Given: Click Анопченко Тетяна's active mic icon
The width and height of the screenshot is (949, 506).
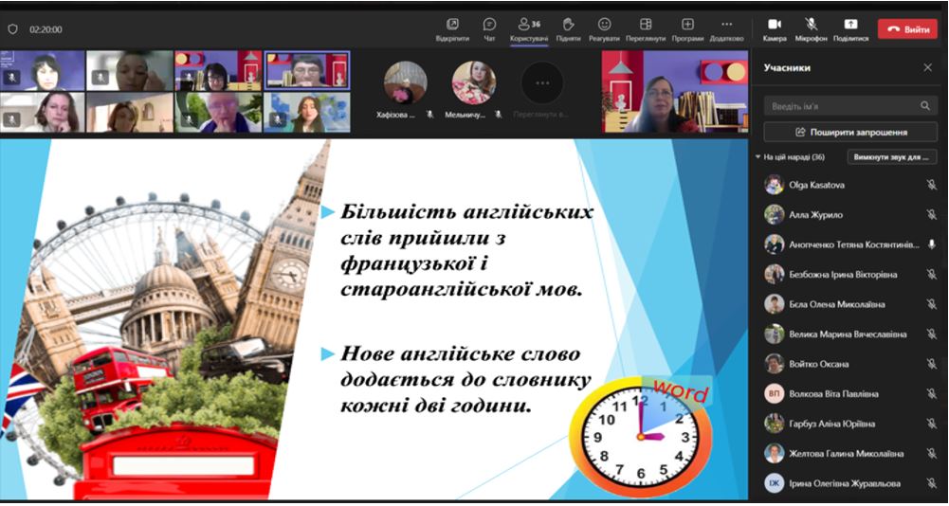Looking at the screenshot, I should point(931,244).
